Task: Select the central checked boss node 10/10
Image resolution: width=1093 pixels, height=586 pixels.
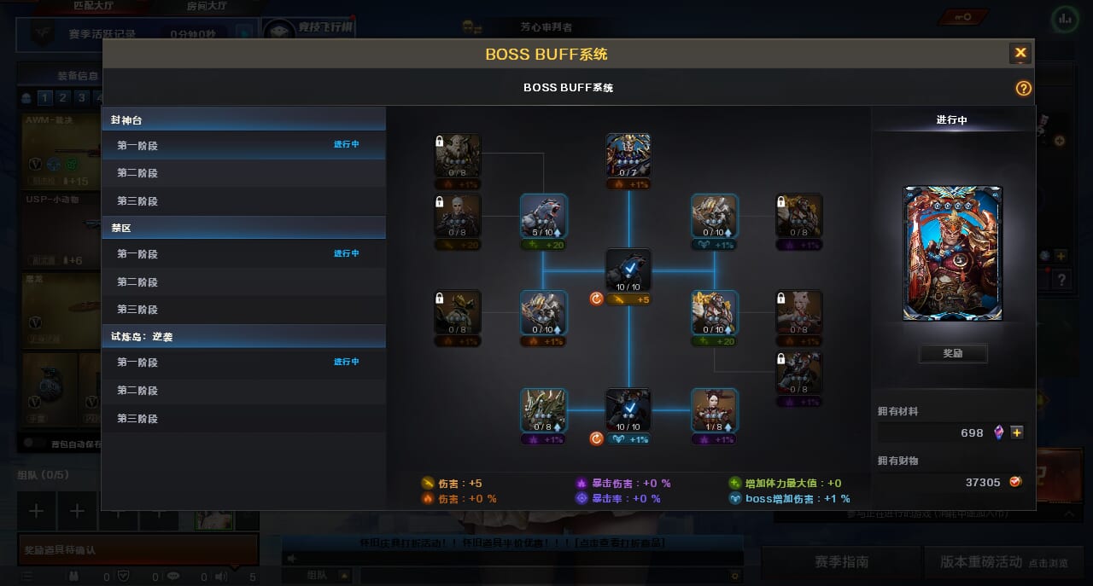Action: click(628, 271)
